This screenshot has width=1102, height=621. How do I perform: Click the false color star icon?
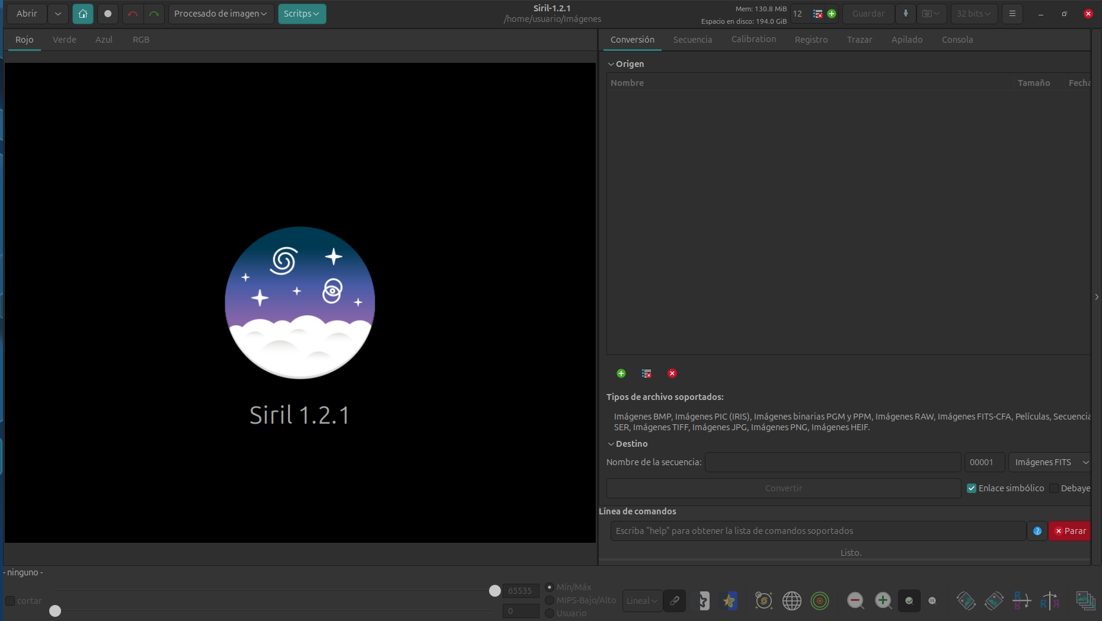click(730, 601)
